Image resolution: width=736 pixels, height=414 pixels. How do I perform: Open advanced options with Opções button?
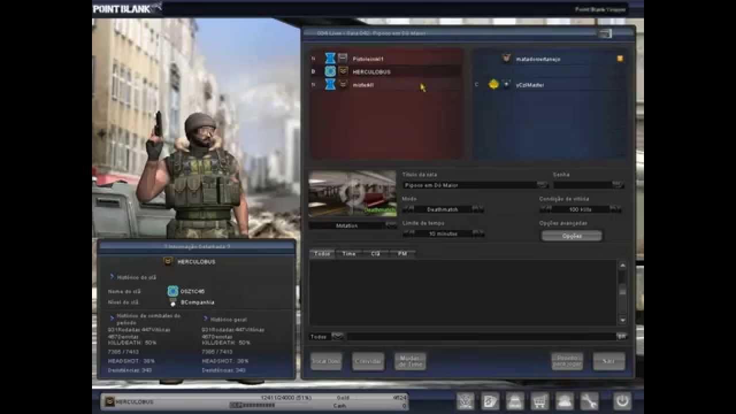[572, 236]
